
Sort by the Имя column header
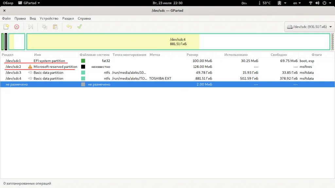click(x=55, y=55)
